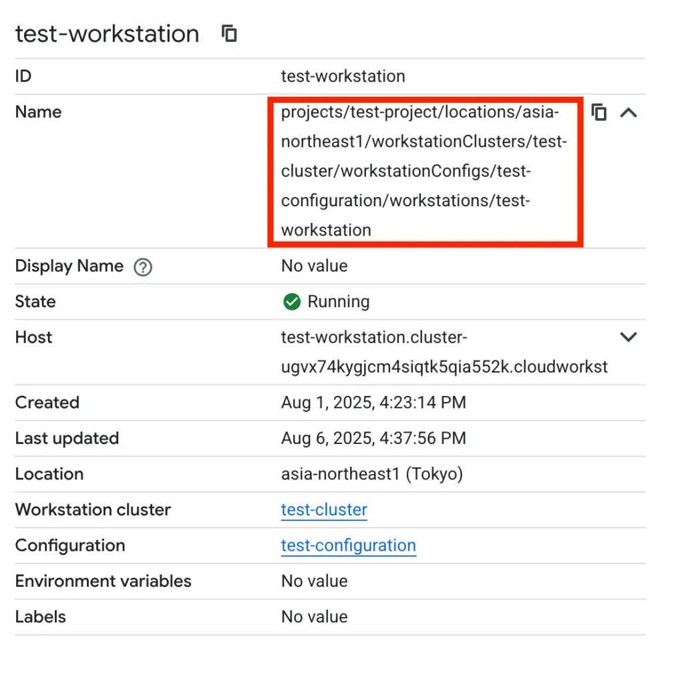Click the Last updated timestamp Aug 6
Screen dimensions: 684x681
[373, 439]
